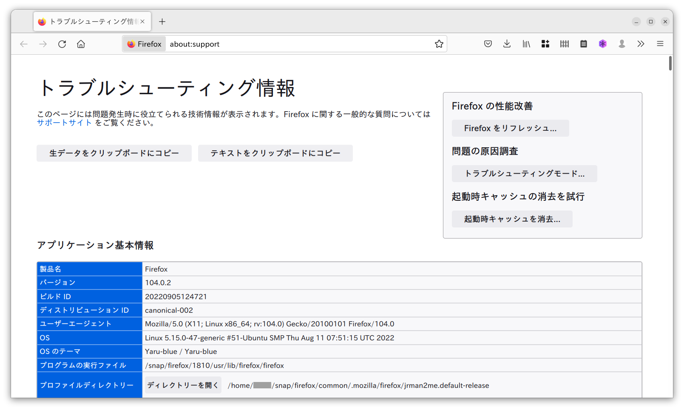Minimize the Firefox window
Viewport: 684px width, 410px height.
pyautogui.click(x=636, y=22)
